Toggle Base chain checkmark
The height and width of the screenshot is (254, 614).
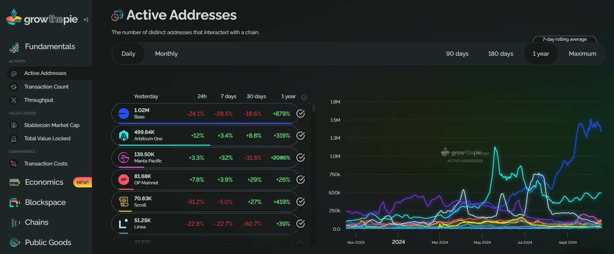(300, 113)
